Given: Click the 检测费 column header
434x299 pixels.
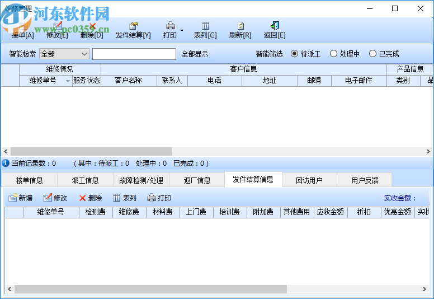Looking at the screenshot, I should 96,212.
